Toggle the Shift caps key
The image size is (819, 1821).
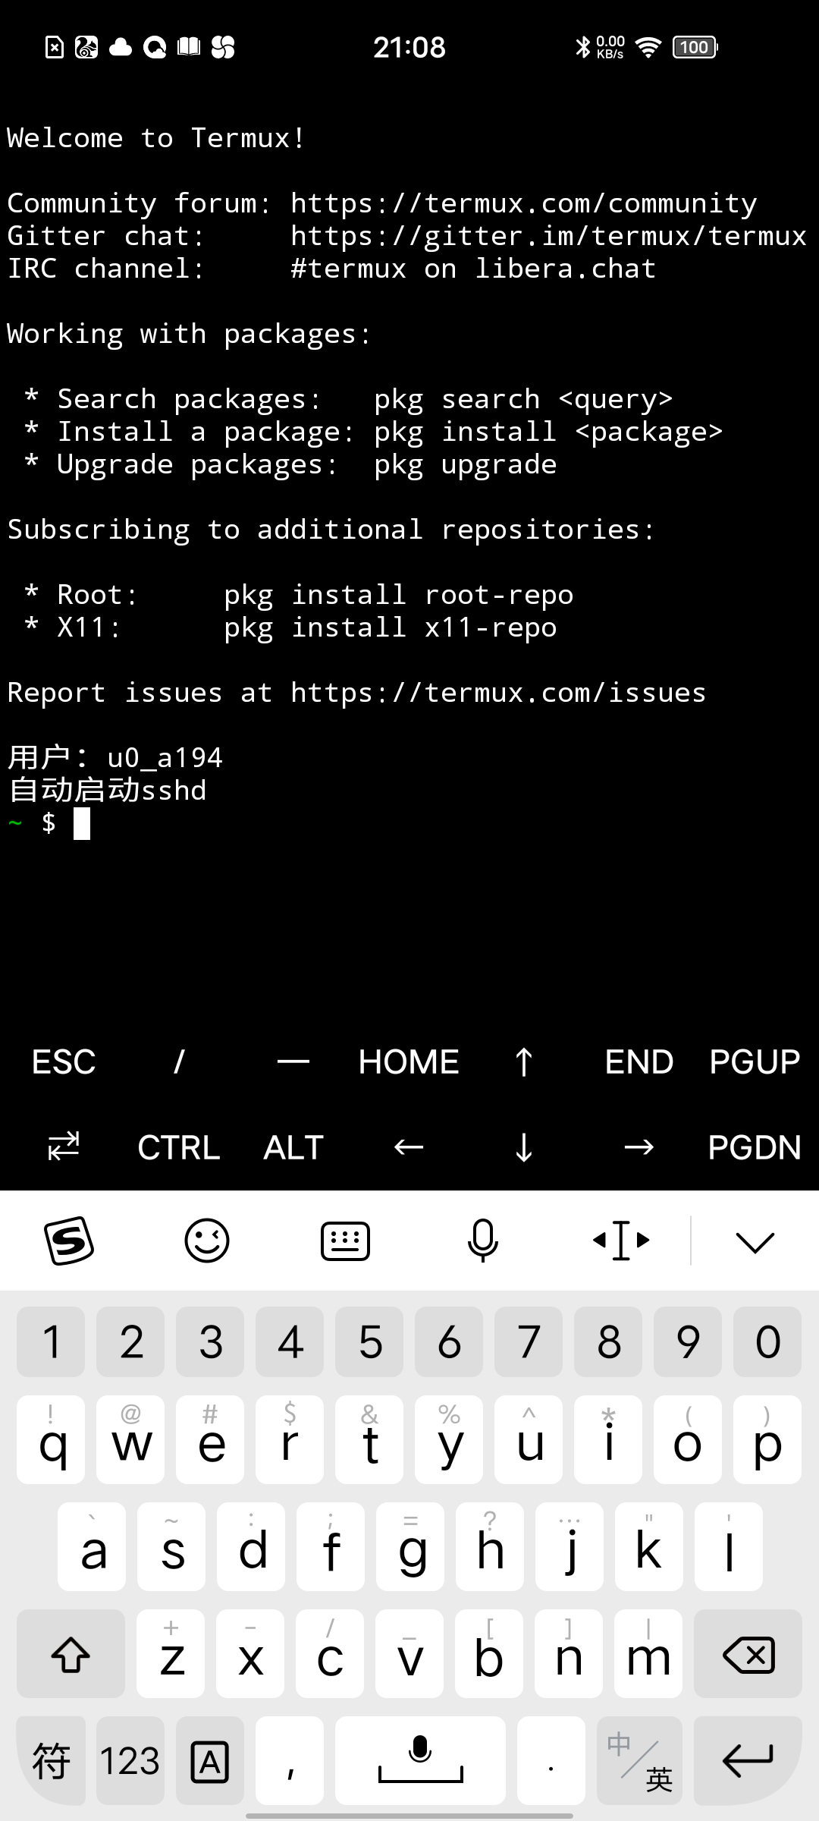pos(71,1653)
